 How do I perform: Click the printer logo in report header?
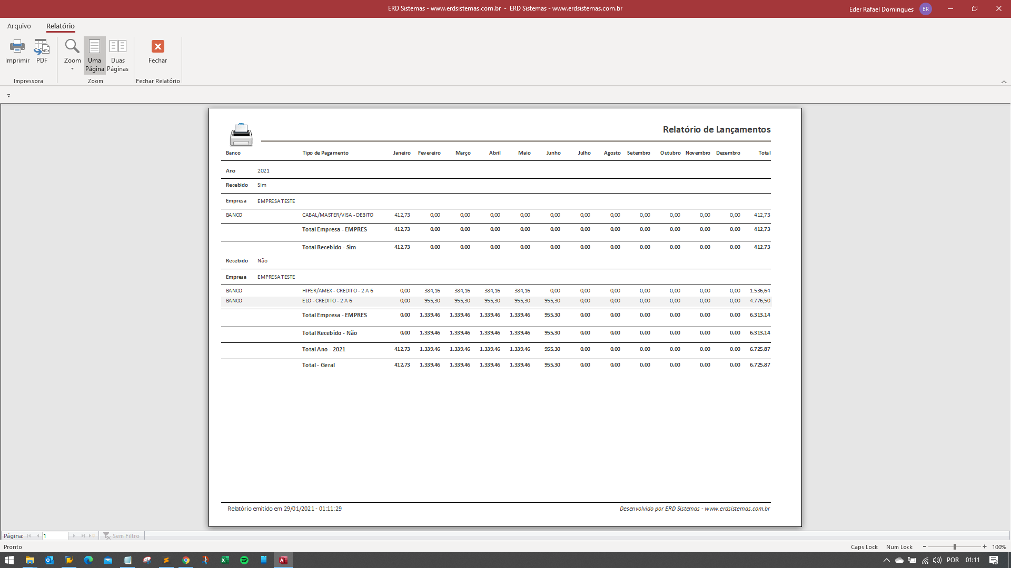point(241,135)
